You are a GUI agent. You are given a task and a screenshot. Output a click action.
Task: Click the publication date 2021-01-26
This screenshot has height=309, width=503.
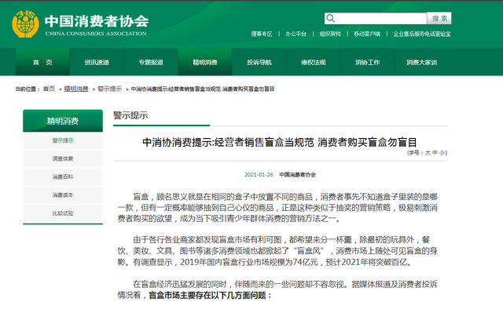(259, 175)
